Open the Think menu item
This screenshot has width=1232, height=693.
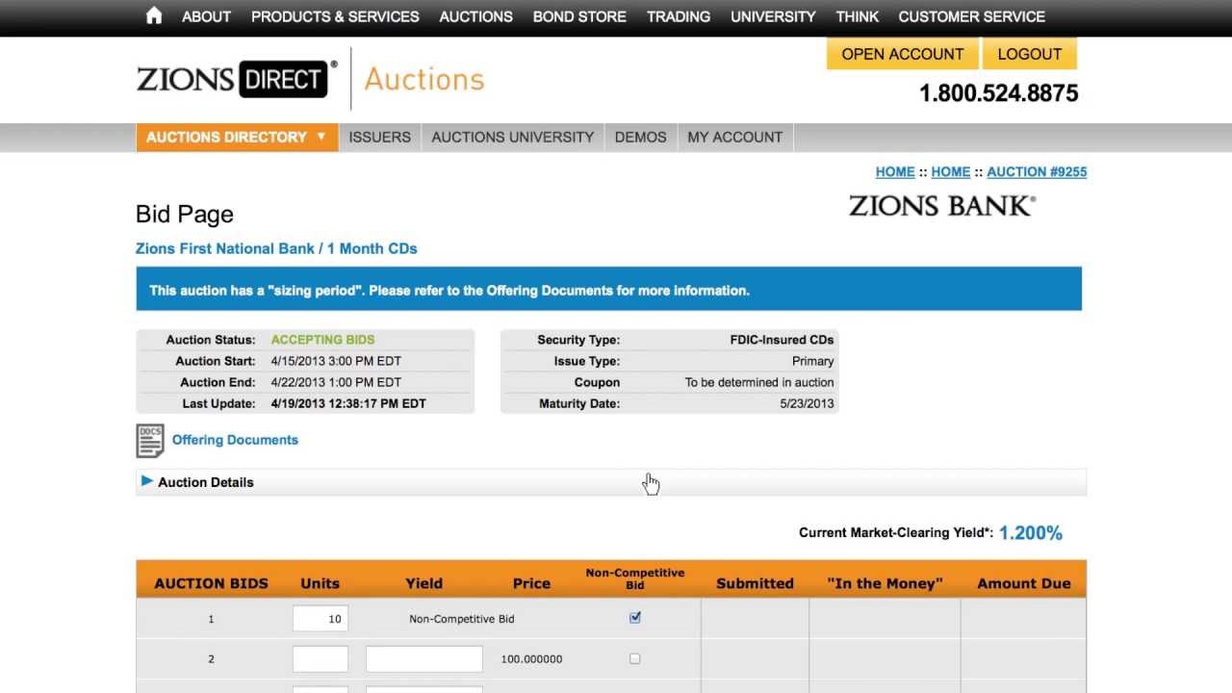click(857, 16)
